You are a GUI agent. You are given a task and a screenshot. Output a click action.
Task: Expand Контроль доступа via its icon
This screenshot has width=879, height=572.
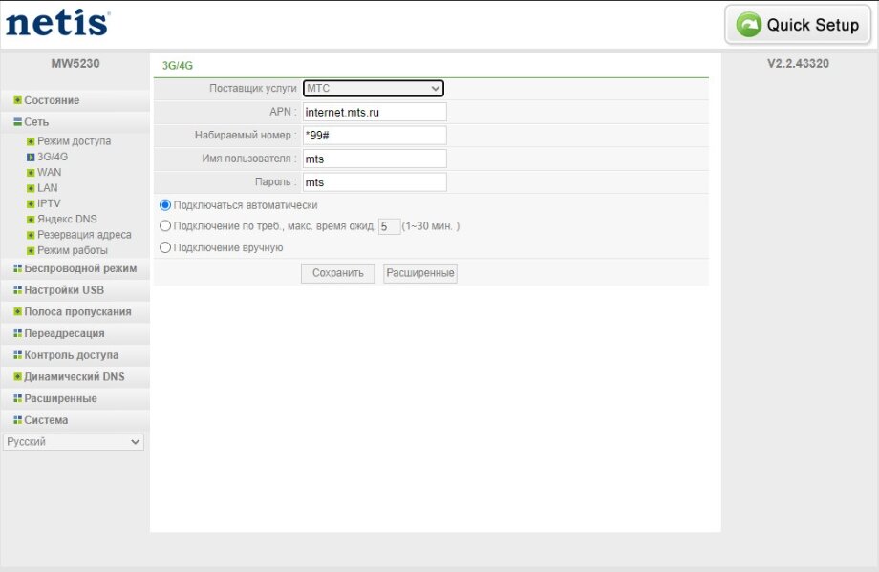tap(18, 355)
